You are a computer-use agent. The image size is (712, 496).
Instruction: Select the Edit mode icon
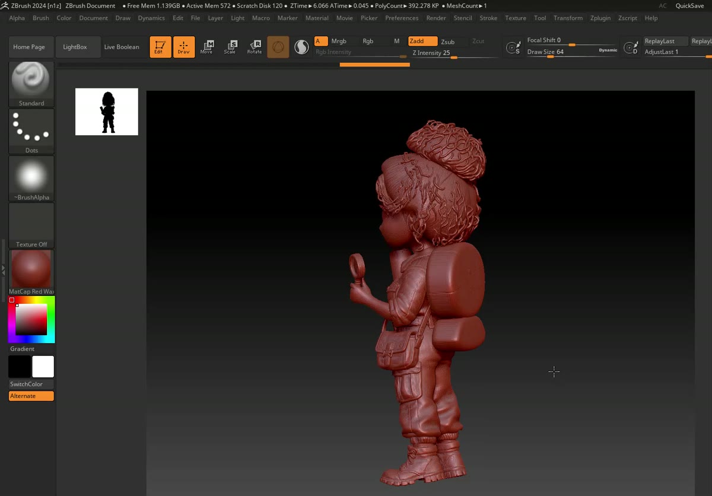pos(160,47)
